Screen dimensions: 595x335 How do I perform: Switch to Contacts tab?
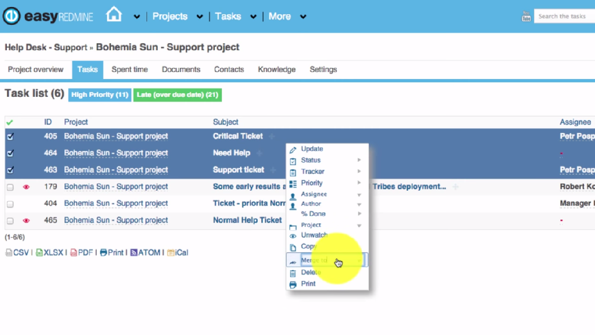229,69
